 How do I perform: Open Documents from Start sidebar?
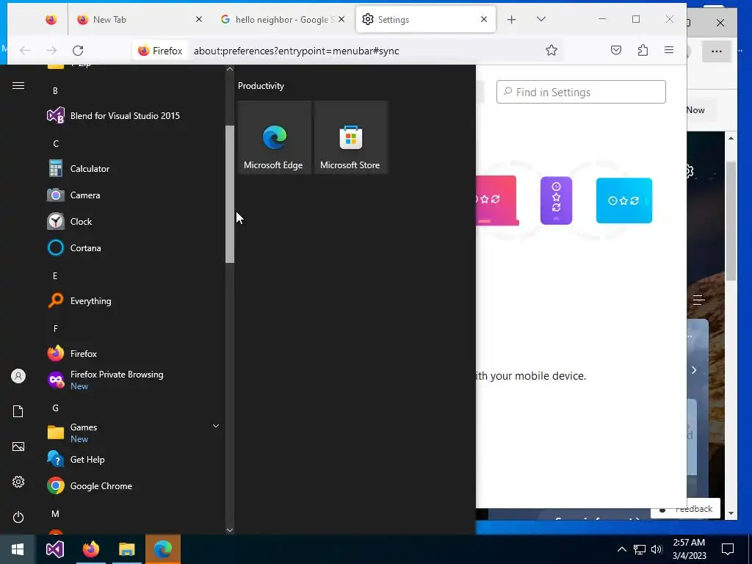(x=18, y=411)
